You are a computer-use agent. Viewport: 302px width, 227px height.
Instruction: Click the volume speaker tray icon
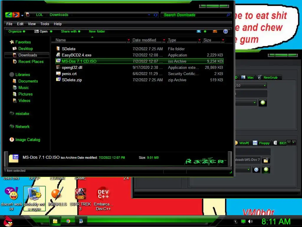(250, 221)
